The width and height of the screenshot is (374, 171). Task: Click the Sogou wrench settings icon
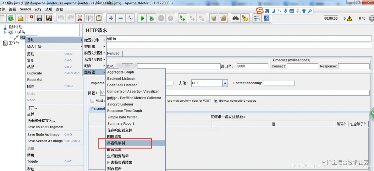tap(310, 11)
